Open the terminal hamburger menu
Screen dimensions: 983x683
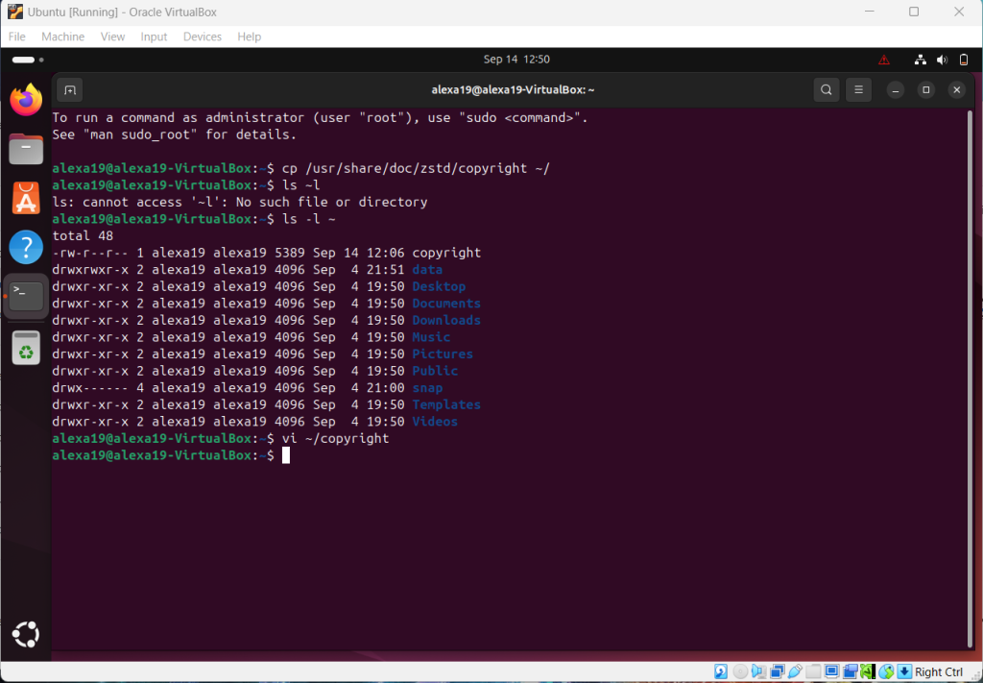859,90
